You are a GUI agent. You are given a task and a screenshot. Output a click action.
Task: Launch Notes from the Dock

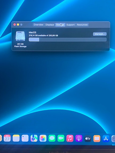point(16,138)
